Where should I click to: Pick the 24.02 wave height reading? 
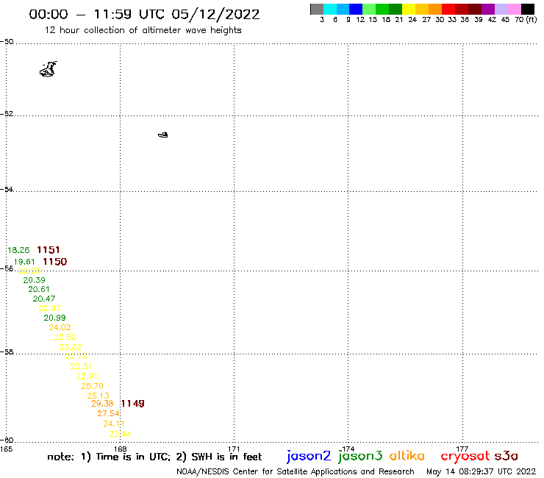60,327
